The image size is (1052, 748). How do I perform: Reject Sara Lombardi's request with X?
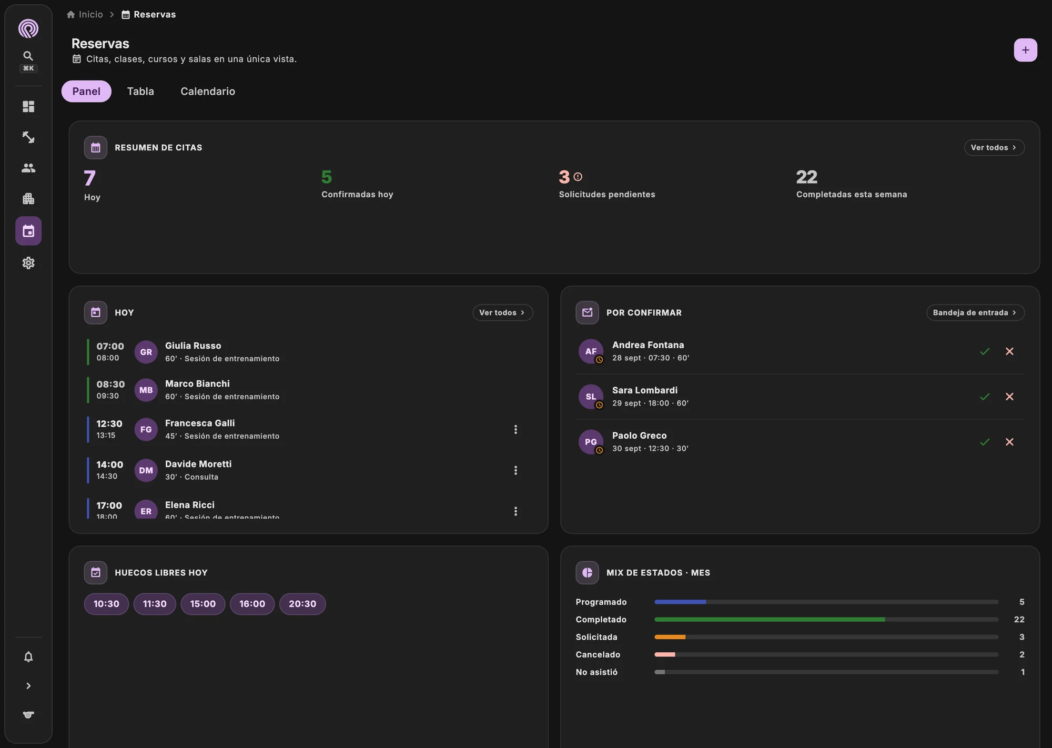[1009, 397]
